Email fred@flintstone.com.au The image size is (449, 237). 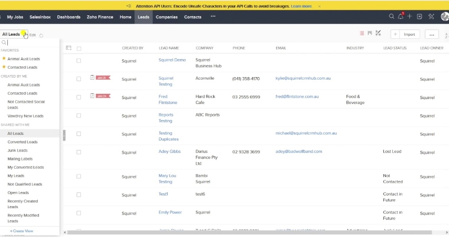pos(297,96)
